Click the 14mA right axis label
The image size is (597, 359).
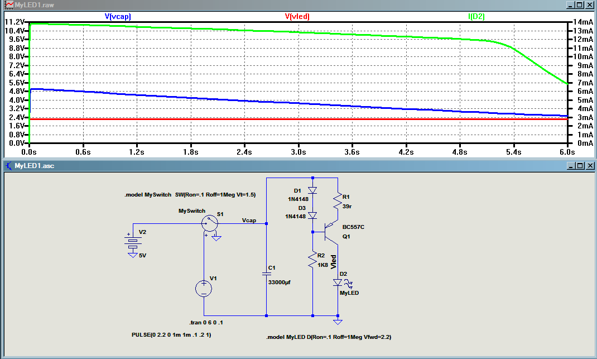(x=583, y=22)
